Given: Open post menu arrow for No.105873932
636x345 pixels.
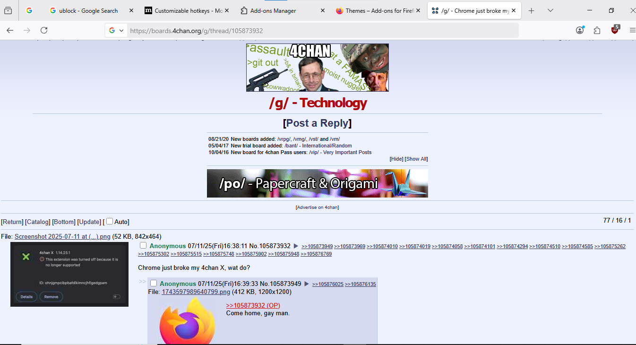Looking at the screenshot, I should pyautogui.click(x=296, y=246).
